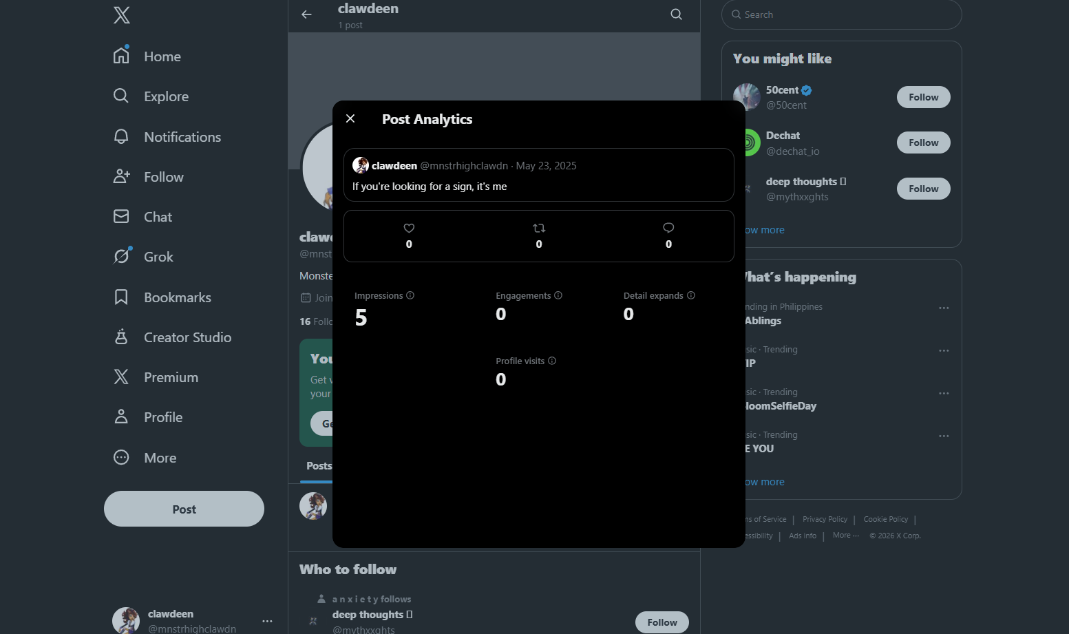
Task: Open the Privacy Policy link
Action: 825,519
